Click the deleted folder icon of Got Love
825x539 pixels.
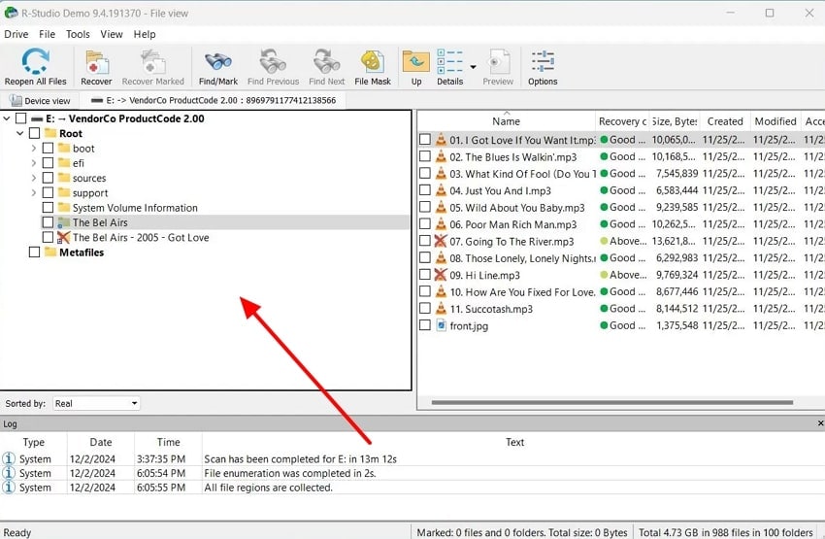tap(64, 237)
